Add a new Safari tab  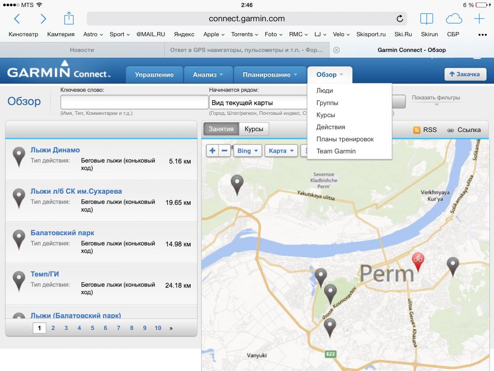tap(479, 19)
